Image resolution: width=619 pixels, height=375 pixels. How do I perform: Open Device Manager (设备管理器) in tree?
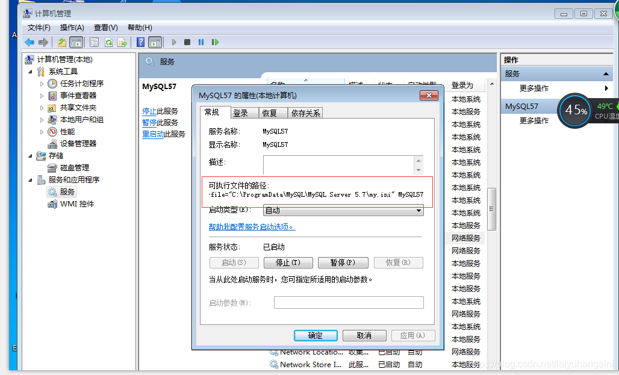pyautogui.click(x=78, y=144)
